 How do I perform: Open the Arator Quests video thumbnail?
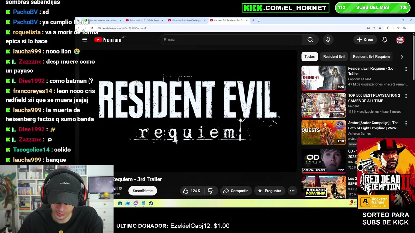324,132
